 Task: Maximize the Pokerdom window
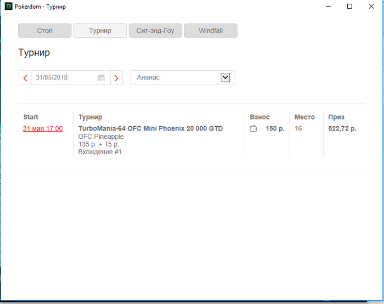point(350,7)
